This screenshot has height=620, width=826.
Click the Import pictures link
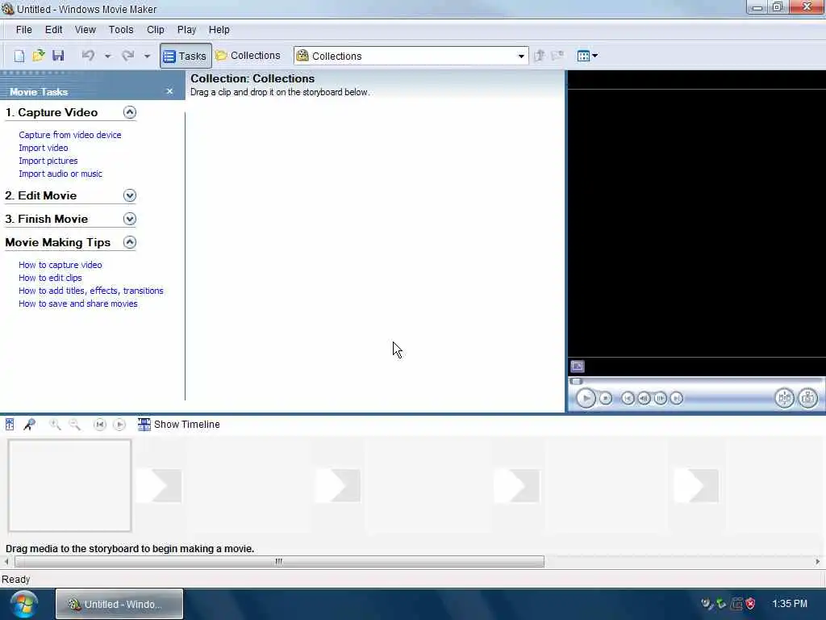click(48, 161)
